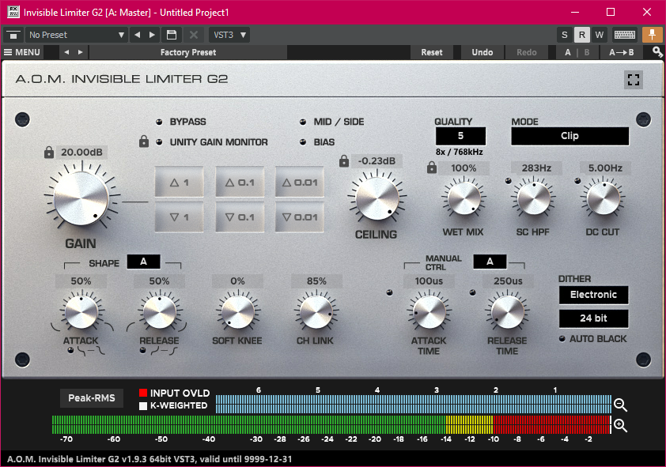Screen dimensions: 666x467
Task: Click the Undo button
Action: pyautogui.click(x=482, y=52)
